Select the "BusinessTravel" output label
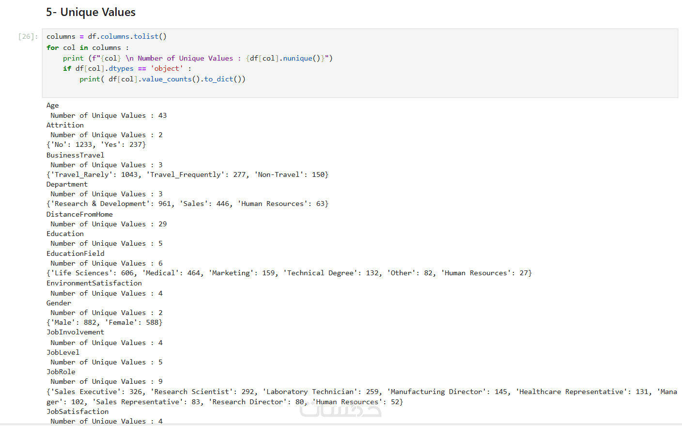Viewport: 682px width, 426px height. coord(75,155)
